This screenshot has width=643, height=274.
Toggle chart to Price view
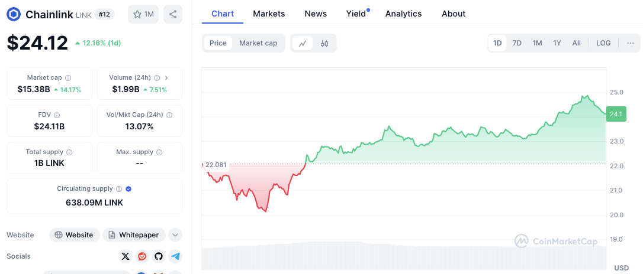point(218,43)
